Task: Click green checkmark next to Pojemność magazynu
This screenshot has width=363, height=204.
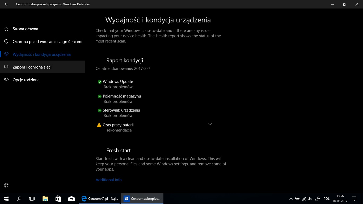Action: click(x=100, y=96)
